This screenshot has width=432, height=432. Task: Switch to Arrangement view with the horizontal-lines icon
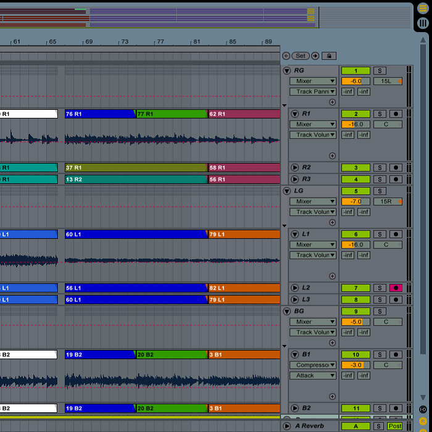tap(423, 9)
